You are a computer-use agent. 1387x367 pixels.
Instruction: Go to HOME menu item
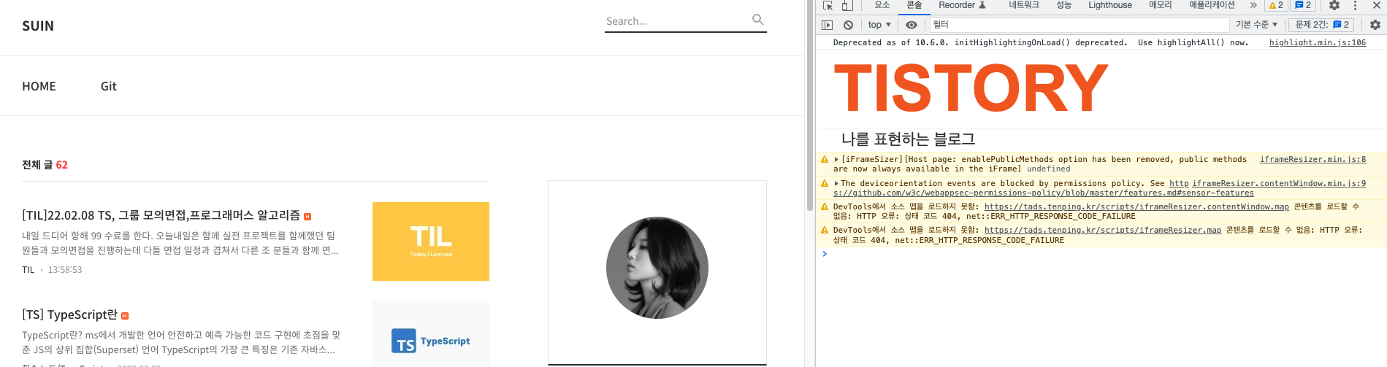39,86
